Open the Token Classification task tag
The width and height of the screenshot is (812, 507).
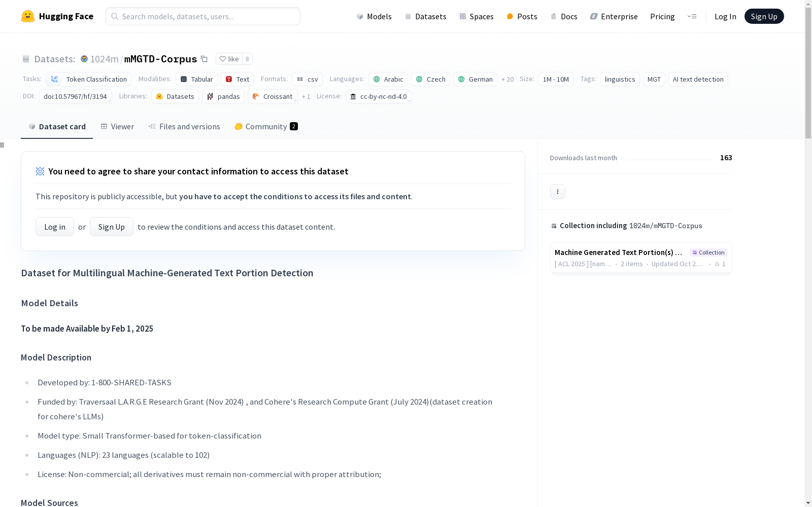click(88, 79)
